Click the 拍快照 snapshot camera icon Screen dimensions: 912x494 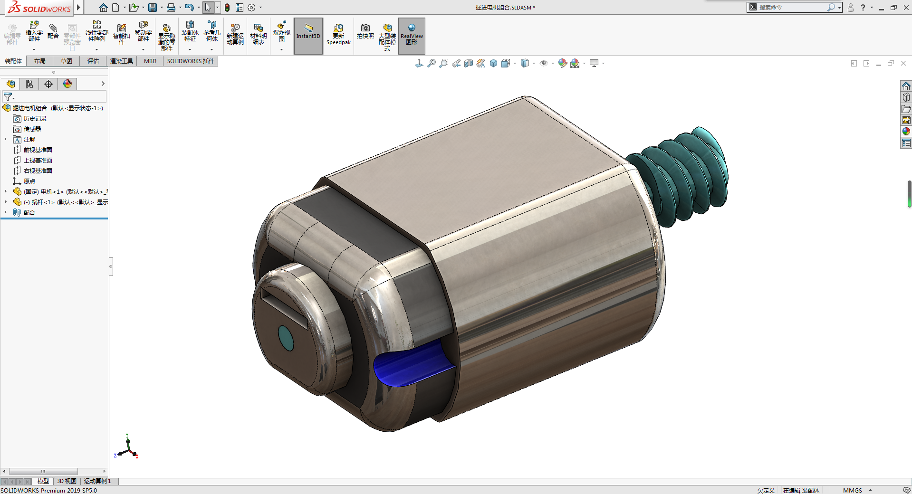tap(365, 31)
